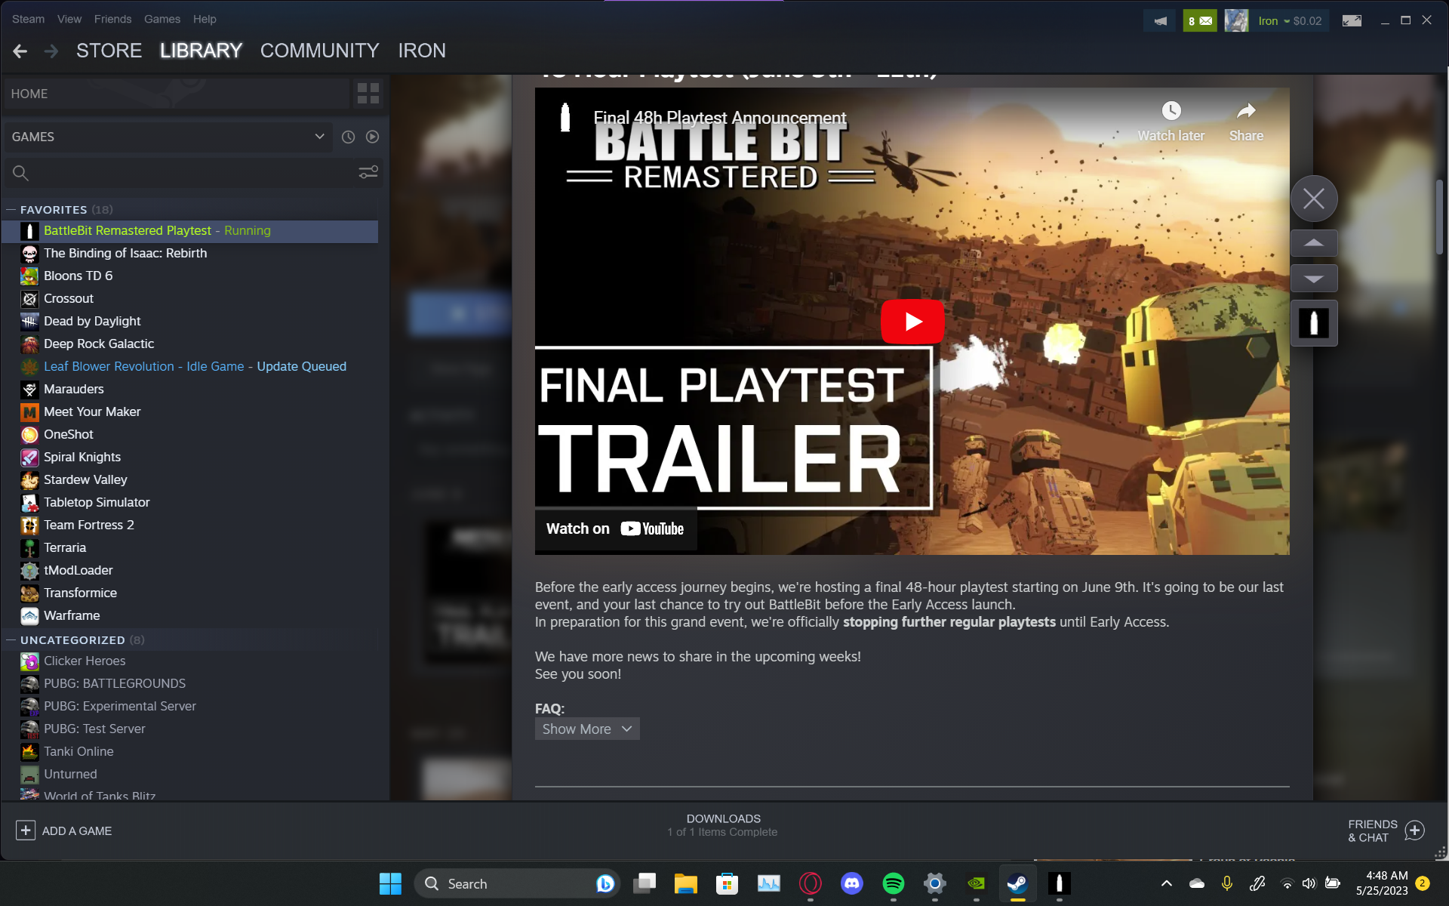Image resolution: width=1449 pixels, height=906 pixels.
Task: Select Leaf Blower Revolution - Idle Game
Action: pos(190,367)
